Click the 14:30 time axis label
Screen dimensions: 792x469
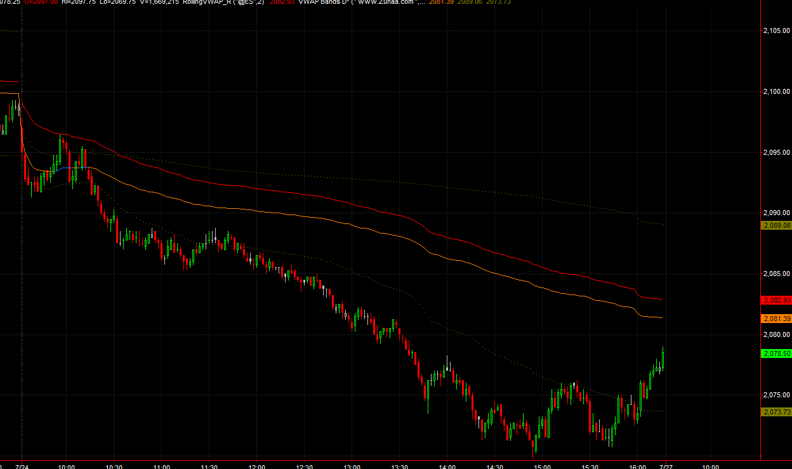(494, 466)
